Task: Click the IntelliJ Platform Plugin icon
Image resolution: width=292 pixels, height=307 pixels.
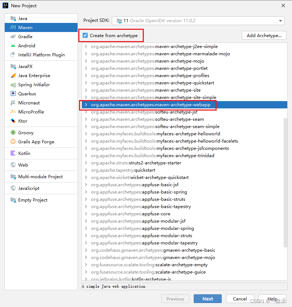Action: [13, 55]
